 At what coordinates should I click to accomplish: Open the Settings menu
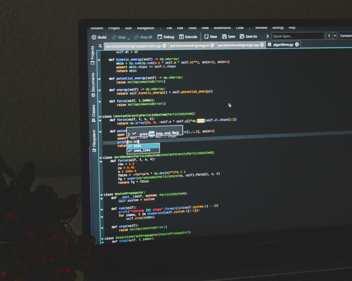tap(278, 28)
